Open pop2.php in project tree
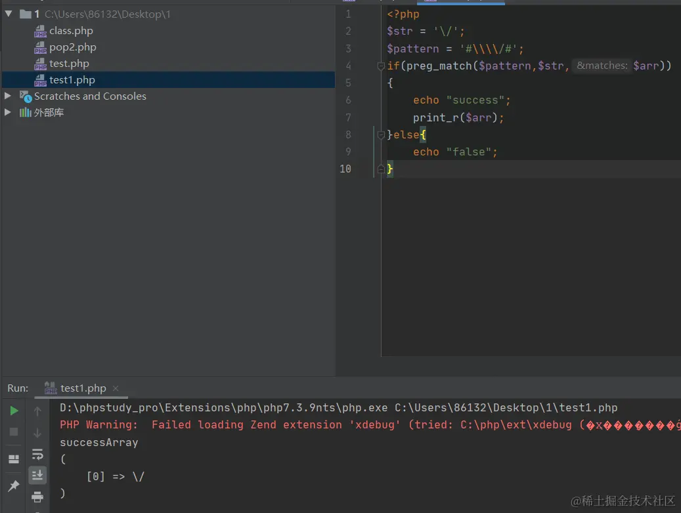The height and width of the screenshot is (513, 681). [72, 47]
